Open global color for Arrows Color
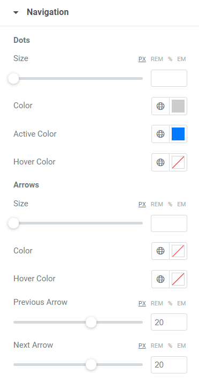 (x=160, y=251)
